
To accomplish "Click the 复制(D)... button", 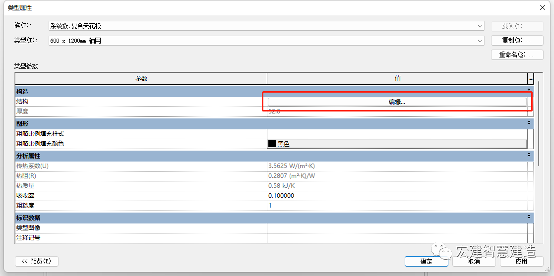I will point(517,40).
